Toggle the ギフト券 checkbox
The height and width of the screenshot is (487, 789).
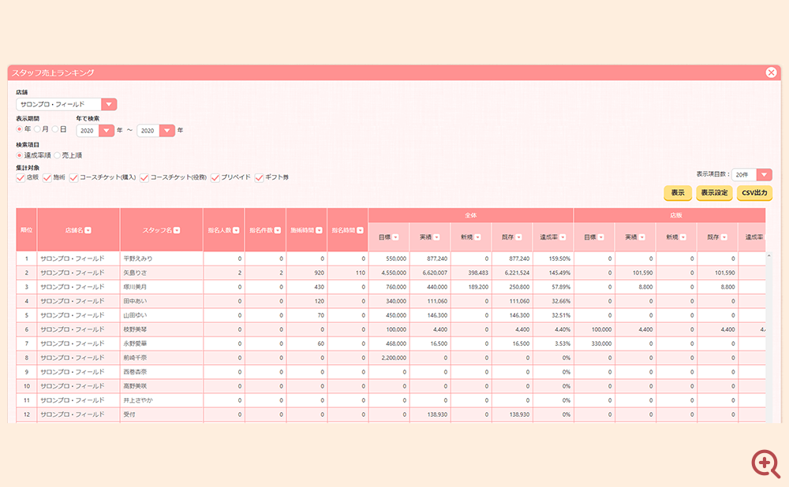click(259, 177)
